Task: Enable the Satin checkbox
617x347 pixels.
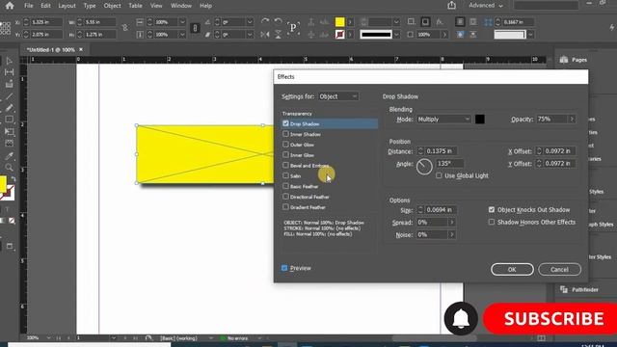Action: pyautogui.click(x=285, y=175)
